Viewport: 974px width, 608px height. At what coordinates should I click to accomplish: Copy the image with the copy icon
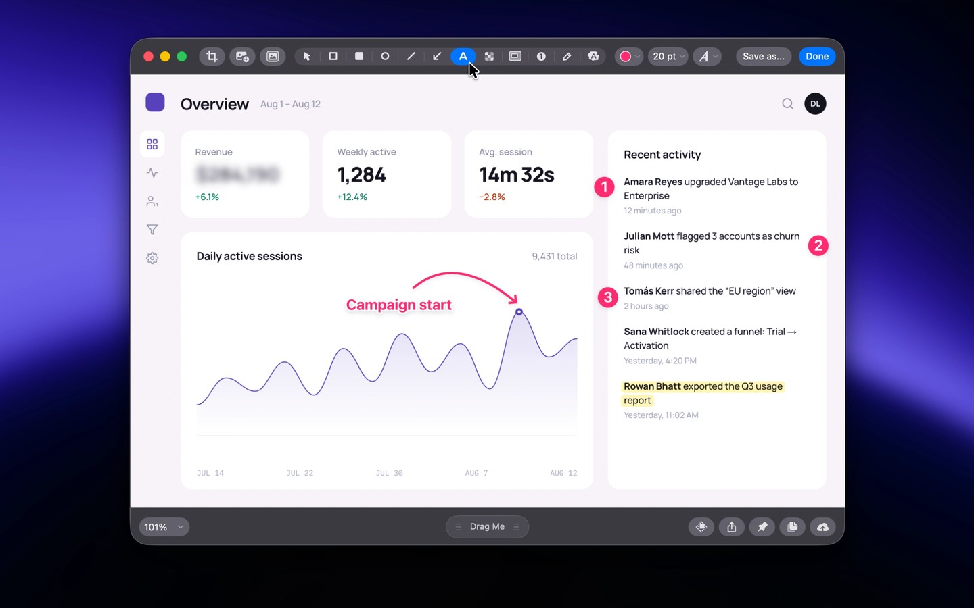[x=793, y=527]
